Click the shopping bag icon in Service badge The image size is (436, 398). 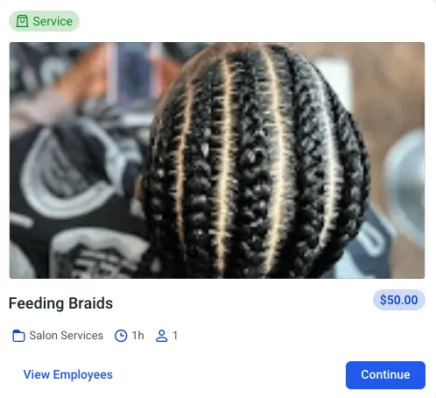[22, 21]
